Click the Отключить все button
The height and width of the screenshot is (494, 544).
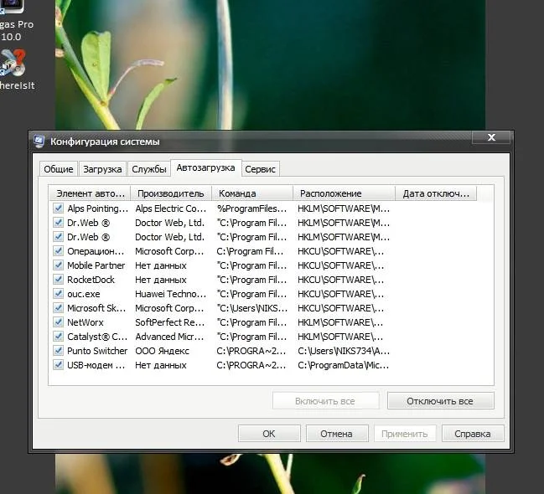coord(440,401)
